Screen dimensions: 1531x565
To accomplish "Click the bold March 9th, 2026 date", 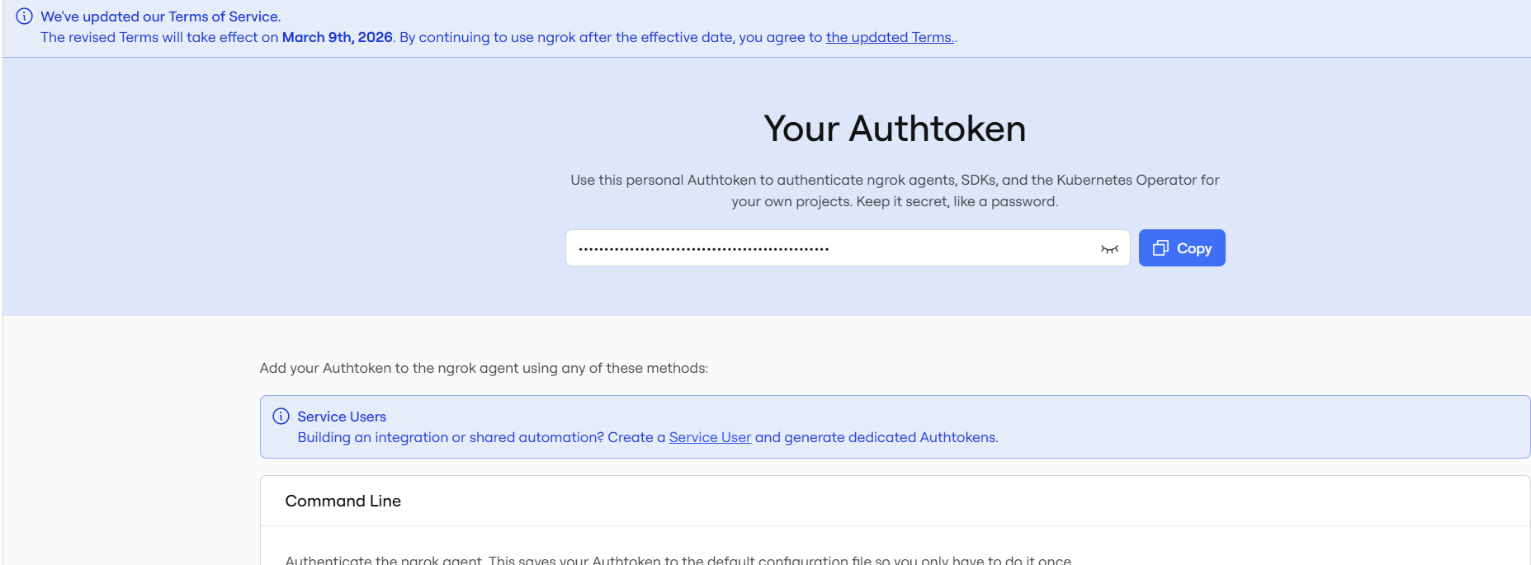I will (x=338, y=37).
